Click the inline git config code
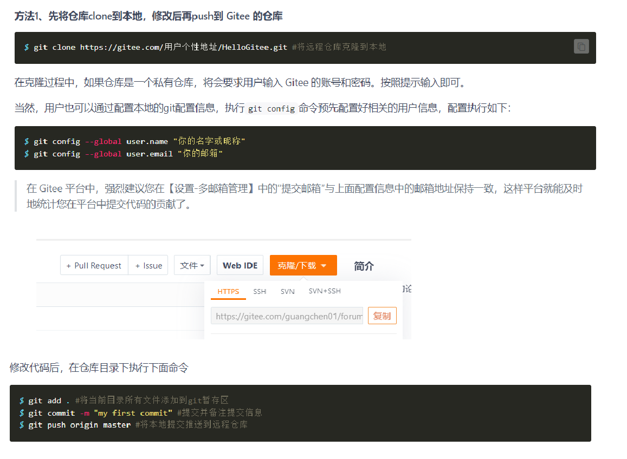The image size is (627, 459). [x=272, y=109]
